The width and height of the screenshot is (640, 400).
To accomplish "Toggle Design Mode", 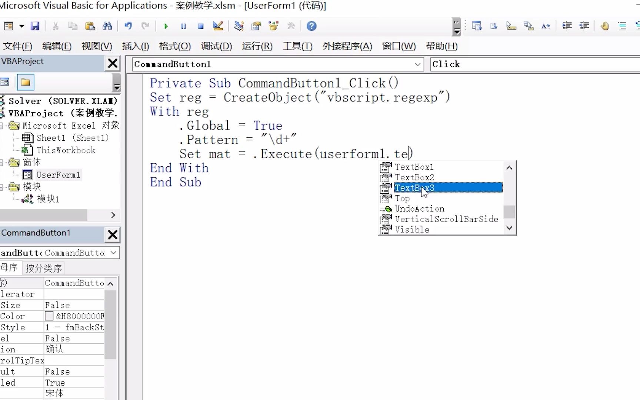I will pyautogui.click(x=218, y=26).
